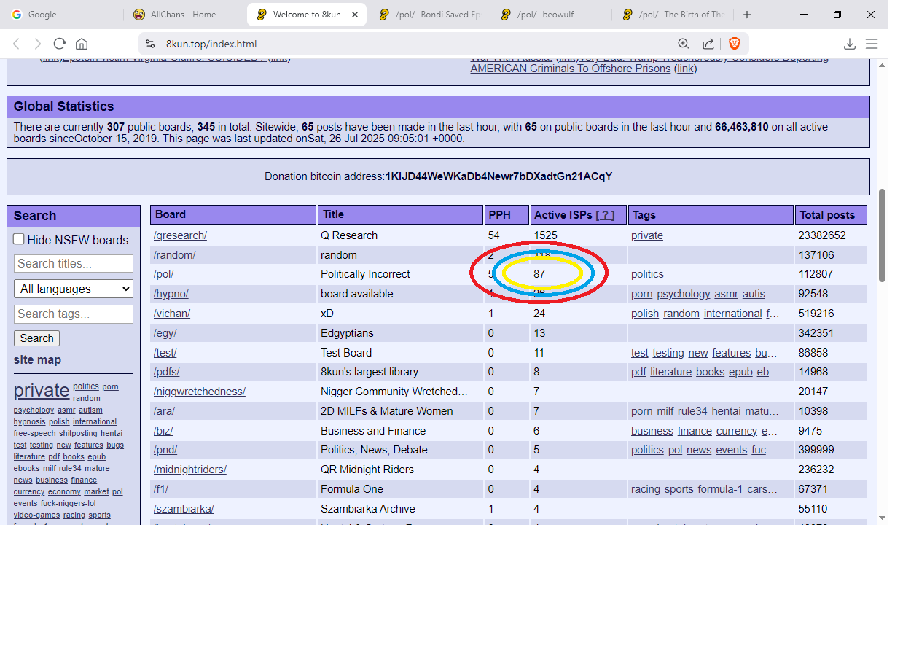Image resolution: width=911 pixels, height=662 pixels.
Task: Open the /pdfs/ board link
Action: (166, 372)
